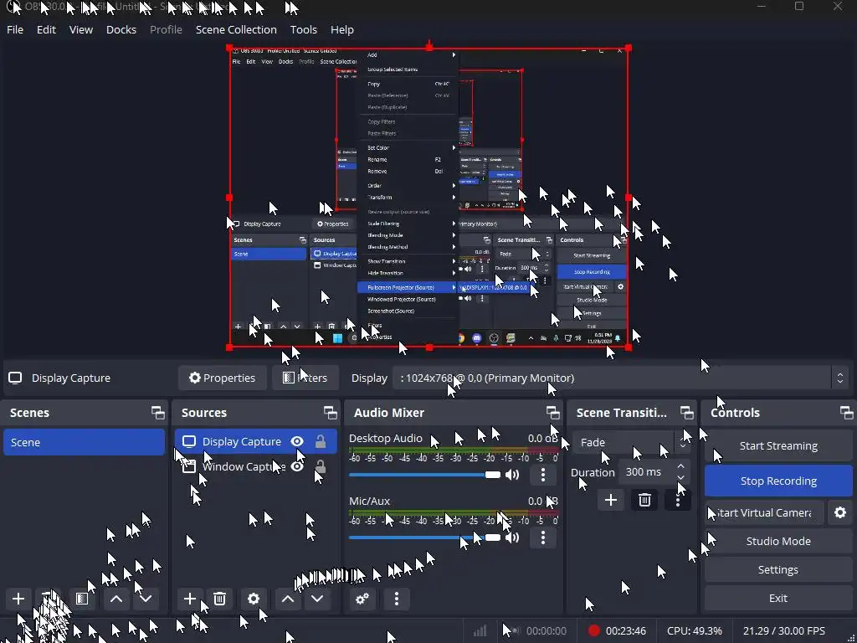857x643 pixels.
Task: Click the Filters button in source toolbar
Action: (x=305, y=378)
